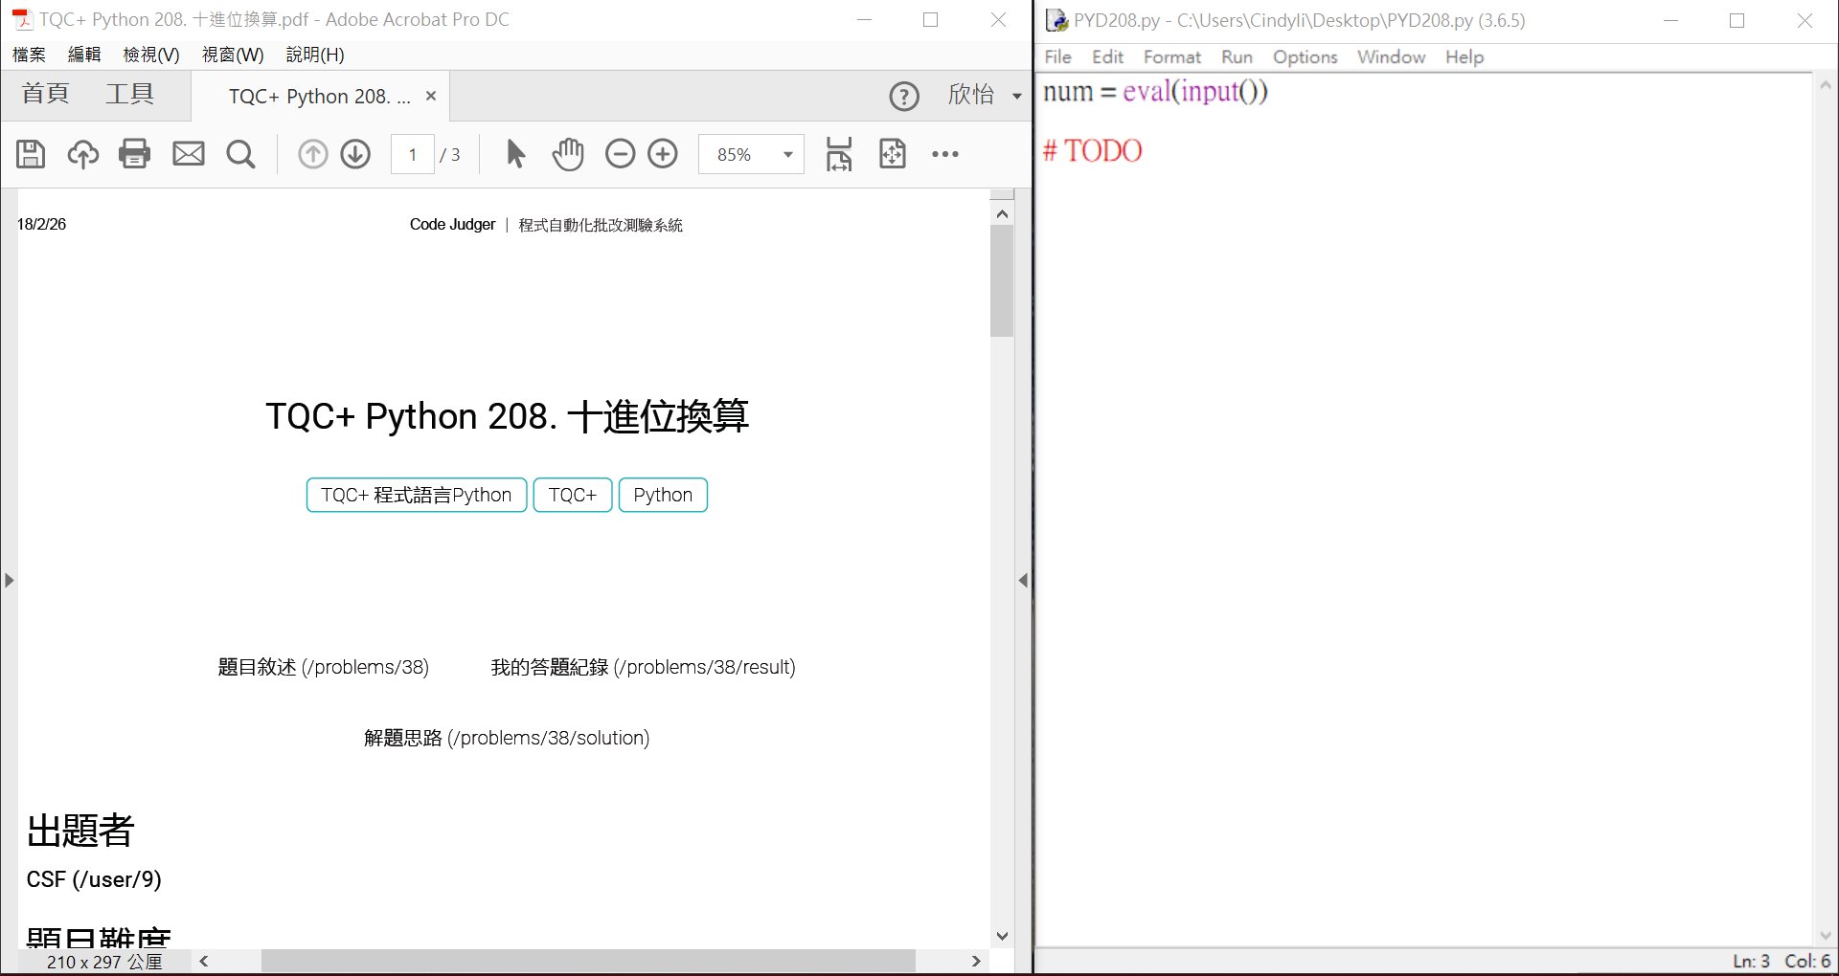1839x976 pixels.
Task: Open IDLE File menu
Action: point(1057,56)
